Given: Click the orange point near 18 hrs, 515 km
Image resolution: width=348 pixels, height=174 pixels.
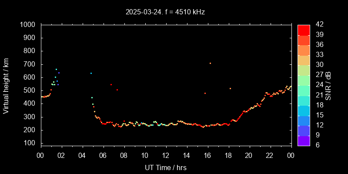Looking at the screenshot, I should tap(230, 88).
